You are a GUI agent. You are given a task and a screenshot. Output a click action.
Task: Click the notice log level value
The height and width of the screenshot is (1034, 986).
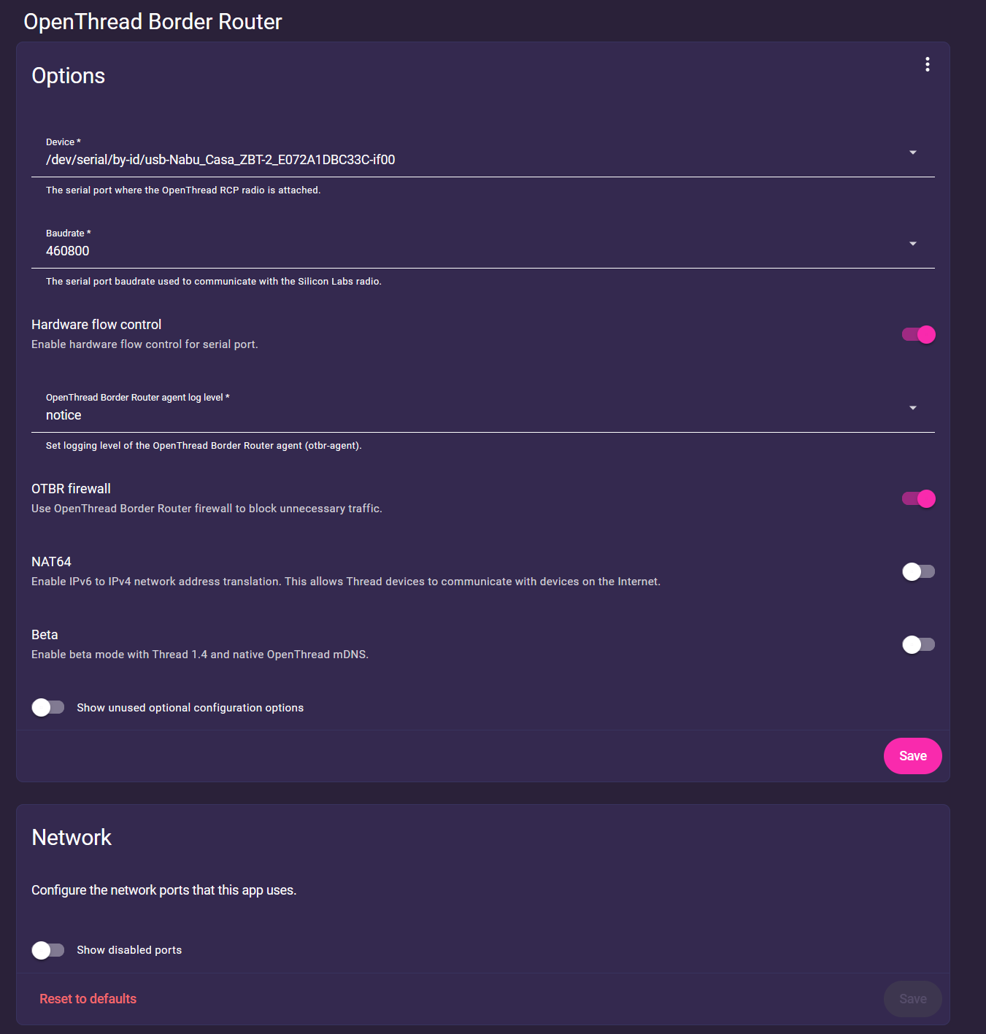(63, 415)
